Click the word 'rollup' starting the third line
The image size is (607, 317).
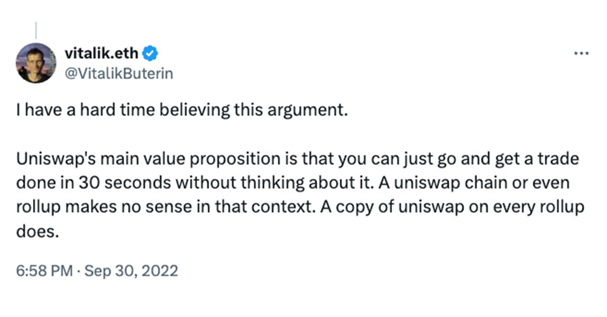[38, 207]
